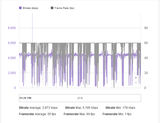The height and width of the screenshot is (123, 160).
Task: Click Bitrate Average: 3,973 kbps text
Action: 38,108
